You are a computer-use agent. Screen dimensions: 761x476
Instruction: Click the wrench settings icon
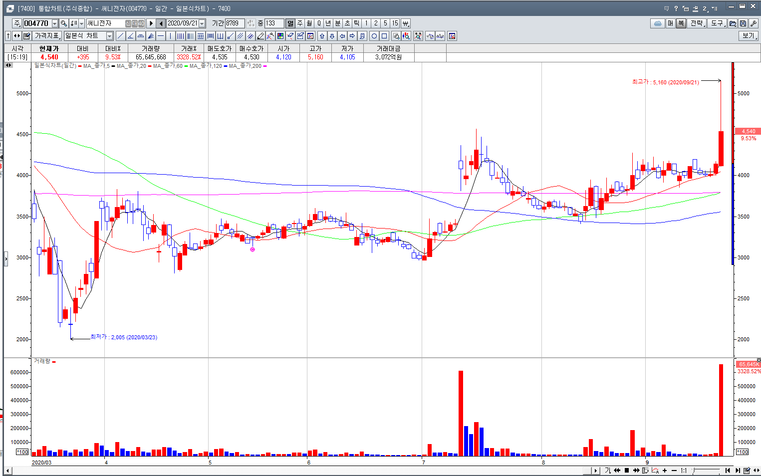753,23
